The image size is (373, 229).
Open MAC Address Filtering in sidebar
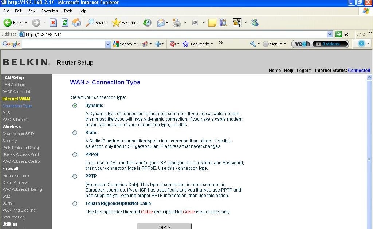22,189
